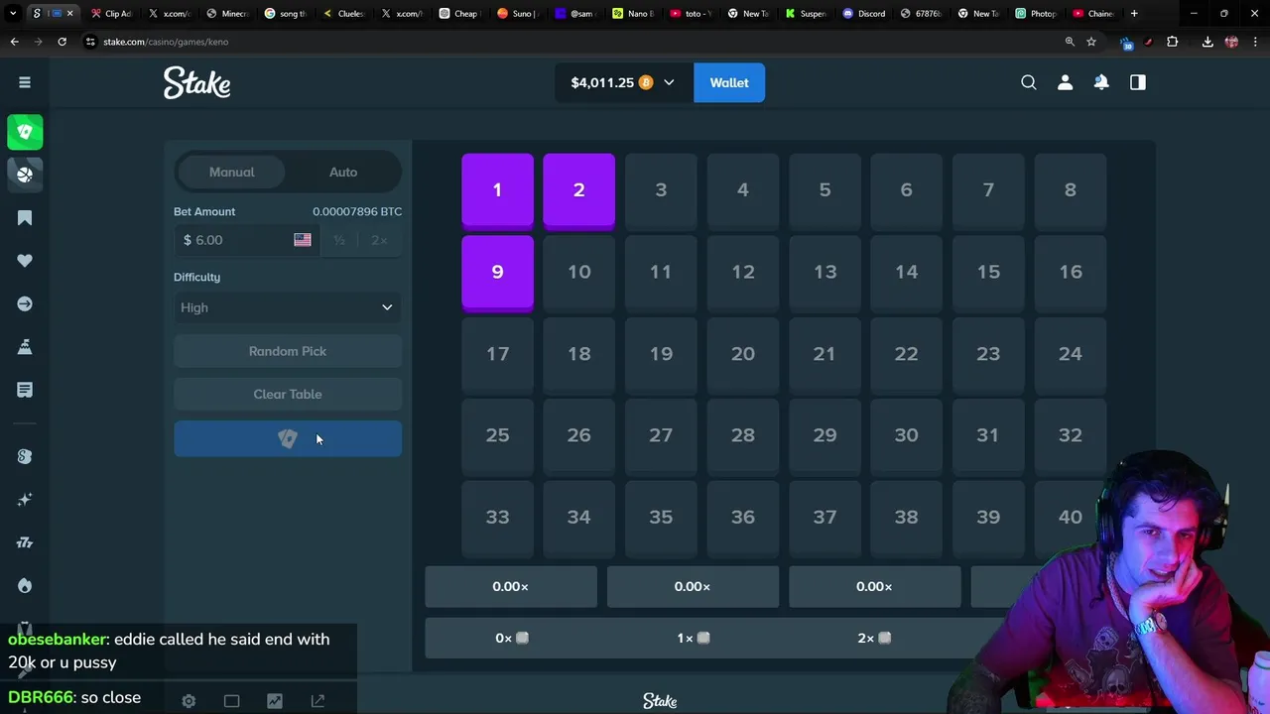Deselect keno number 2
Image resolution: width=1270 pixels, height=714 pixels.
579,191
